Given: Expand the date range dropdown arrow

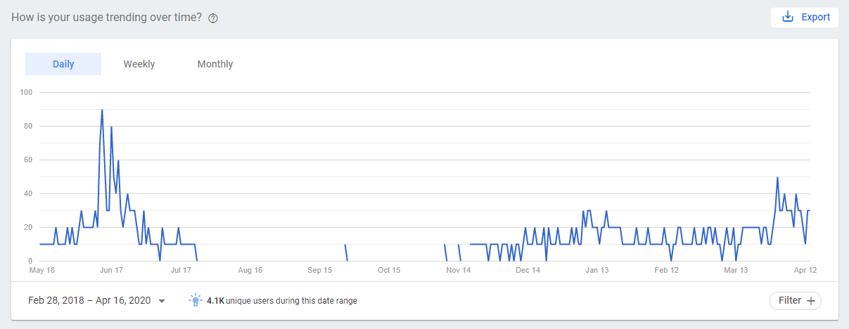Looking at the screenshot, I should [162, 301].
